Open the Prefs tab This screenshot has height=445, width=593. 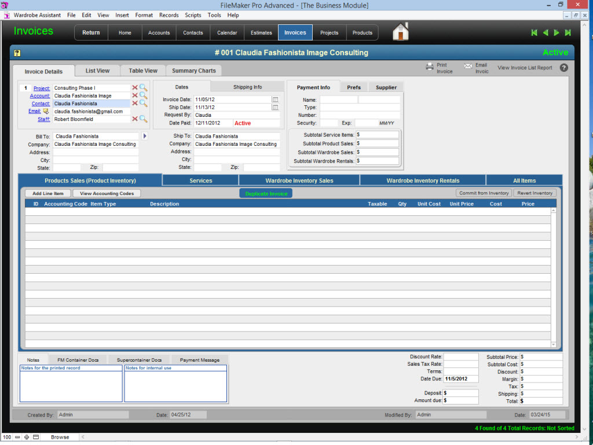(354, 87)
